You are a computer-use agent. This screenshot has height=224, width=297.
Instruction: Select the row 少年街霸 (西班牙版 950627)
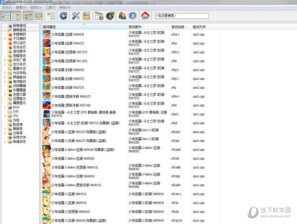(x=131, y=96)
